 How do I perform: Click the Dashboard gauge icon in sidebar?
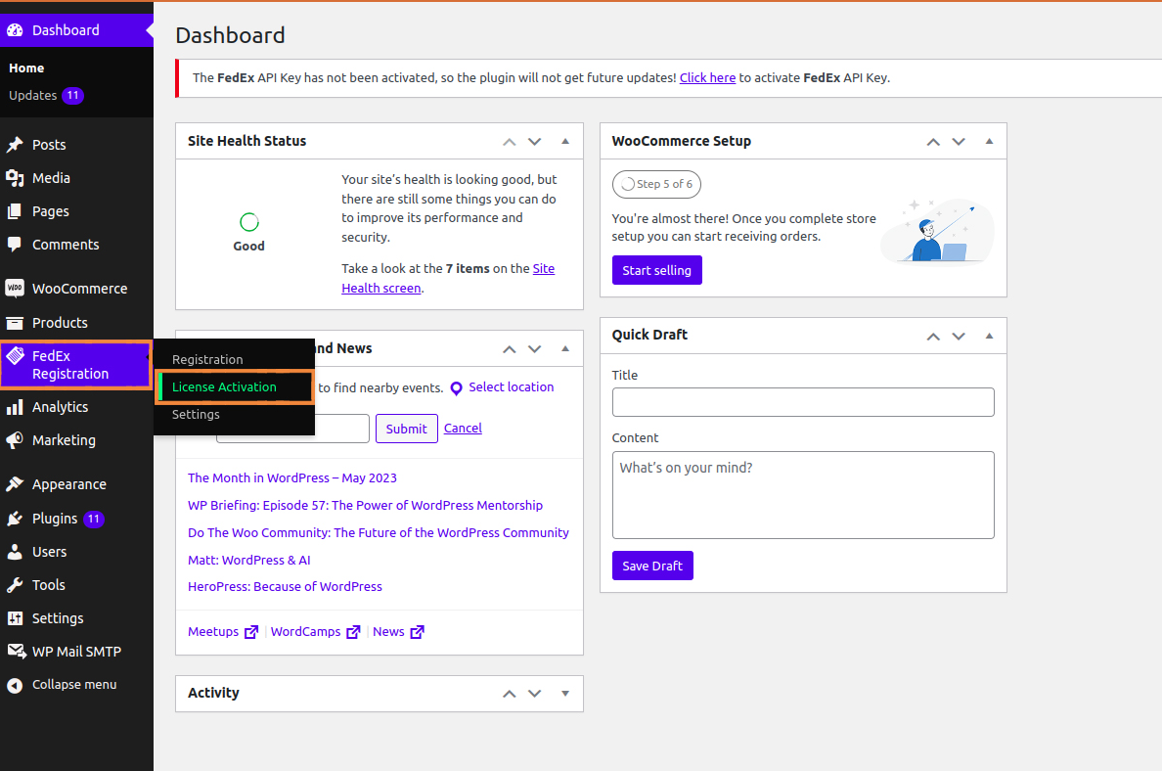click(x=15, y=30)
